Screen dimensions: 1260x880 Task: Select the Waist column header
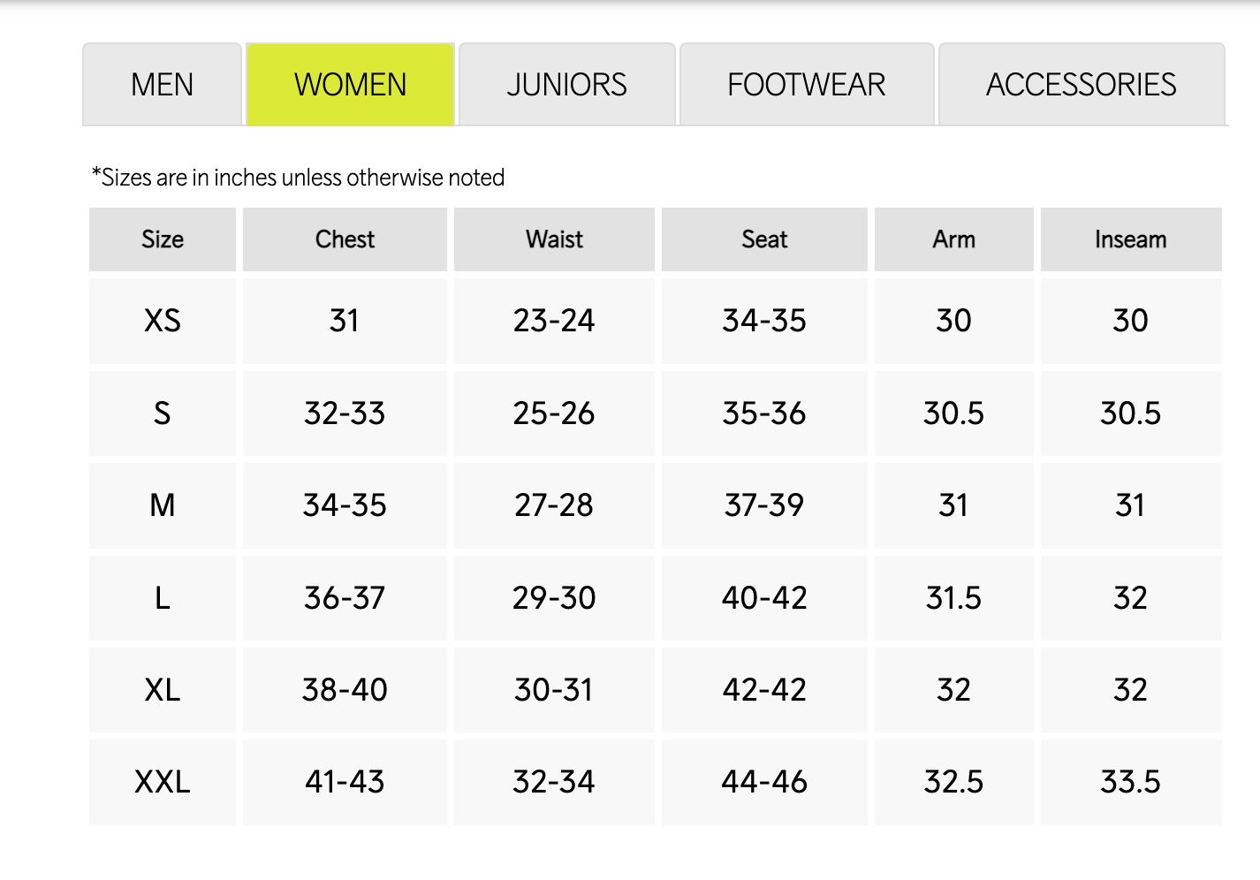554,239
